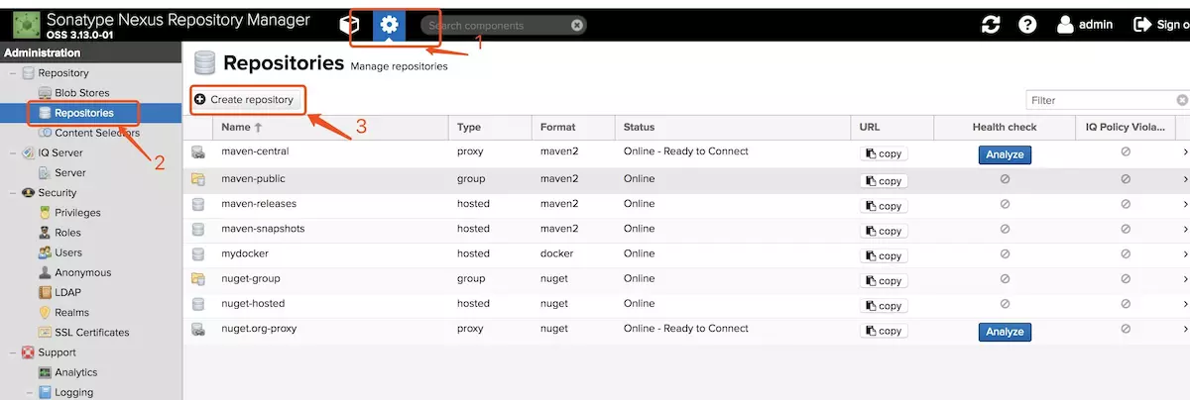The width and height of the screenshot is (1190, 400).
Task: Click the admin user icon
Action: point(1065,25)
